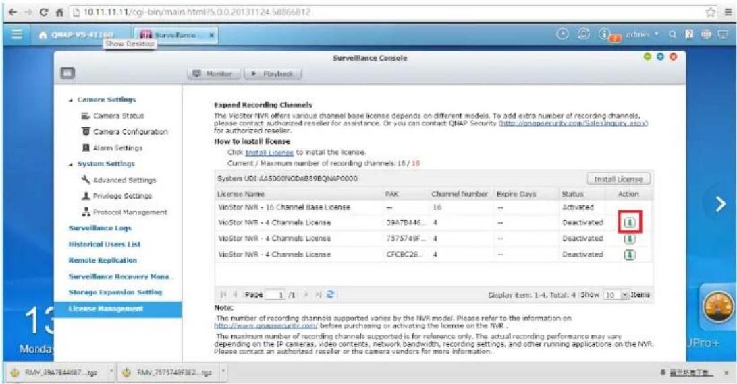Viewport: 737px width, 384px height.
Task: Click the desktop preferences monitor icon
Action: [x=723, y=34]
